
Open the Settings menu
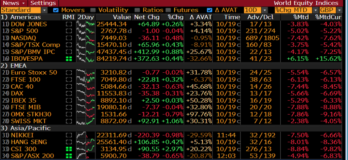coord(43,3)
